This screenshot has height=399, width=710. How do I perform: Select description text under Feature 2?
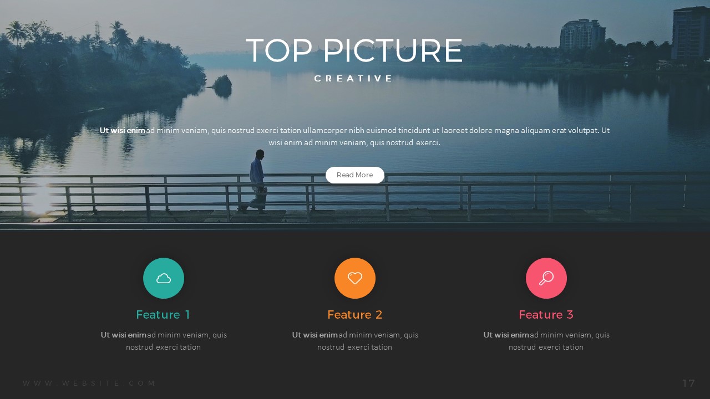coord(355,341)
